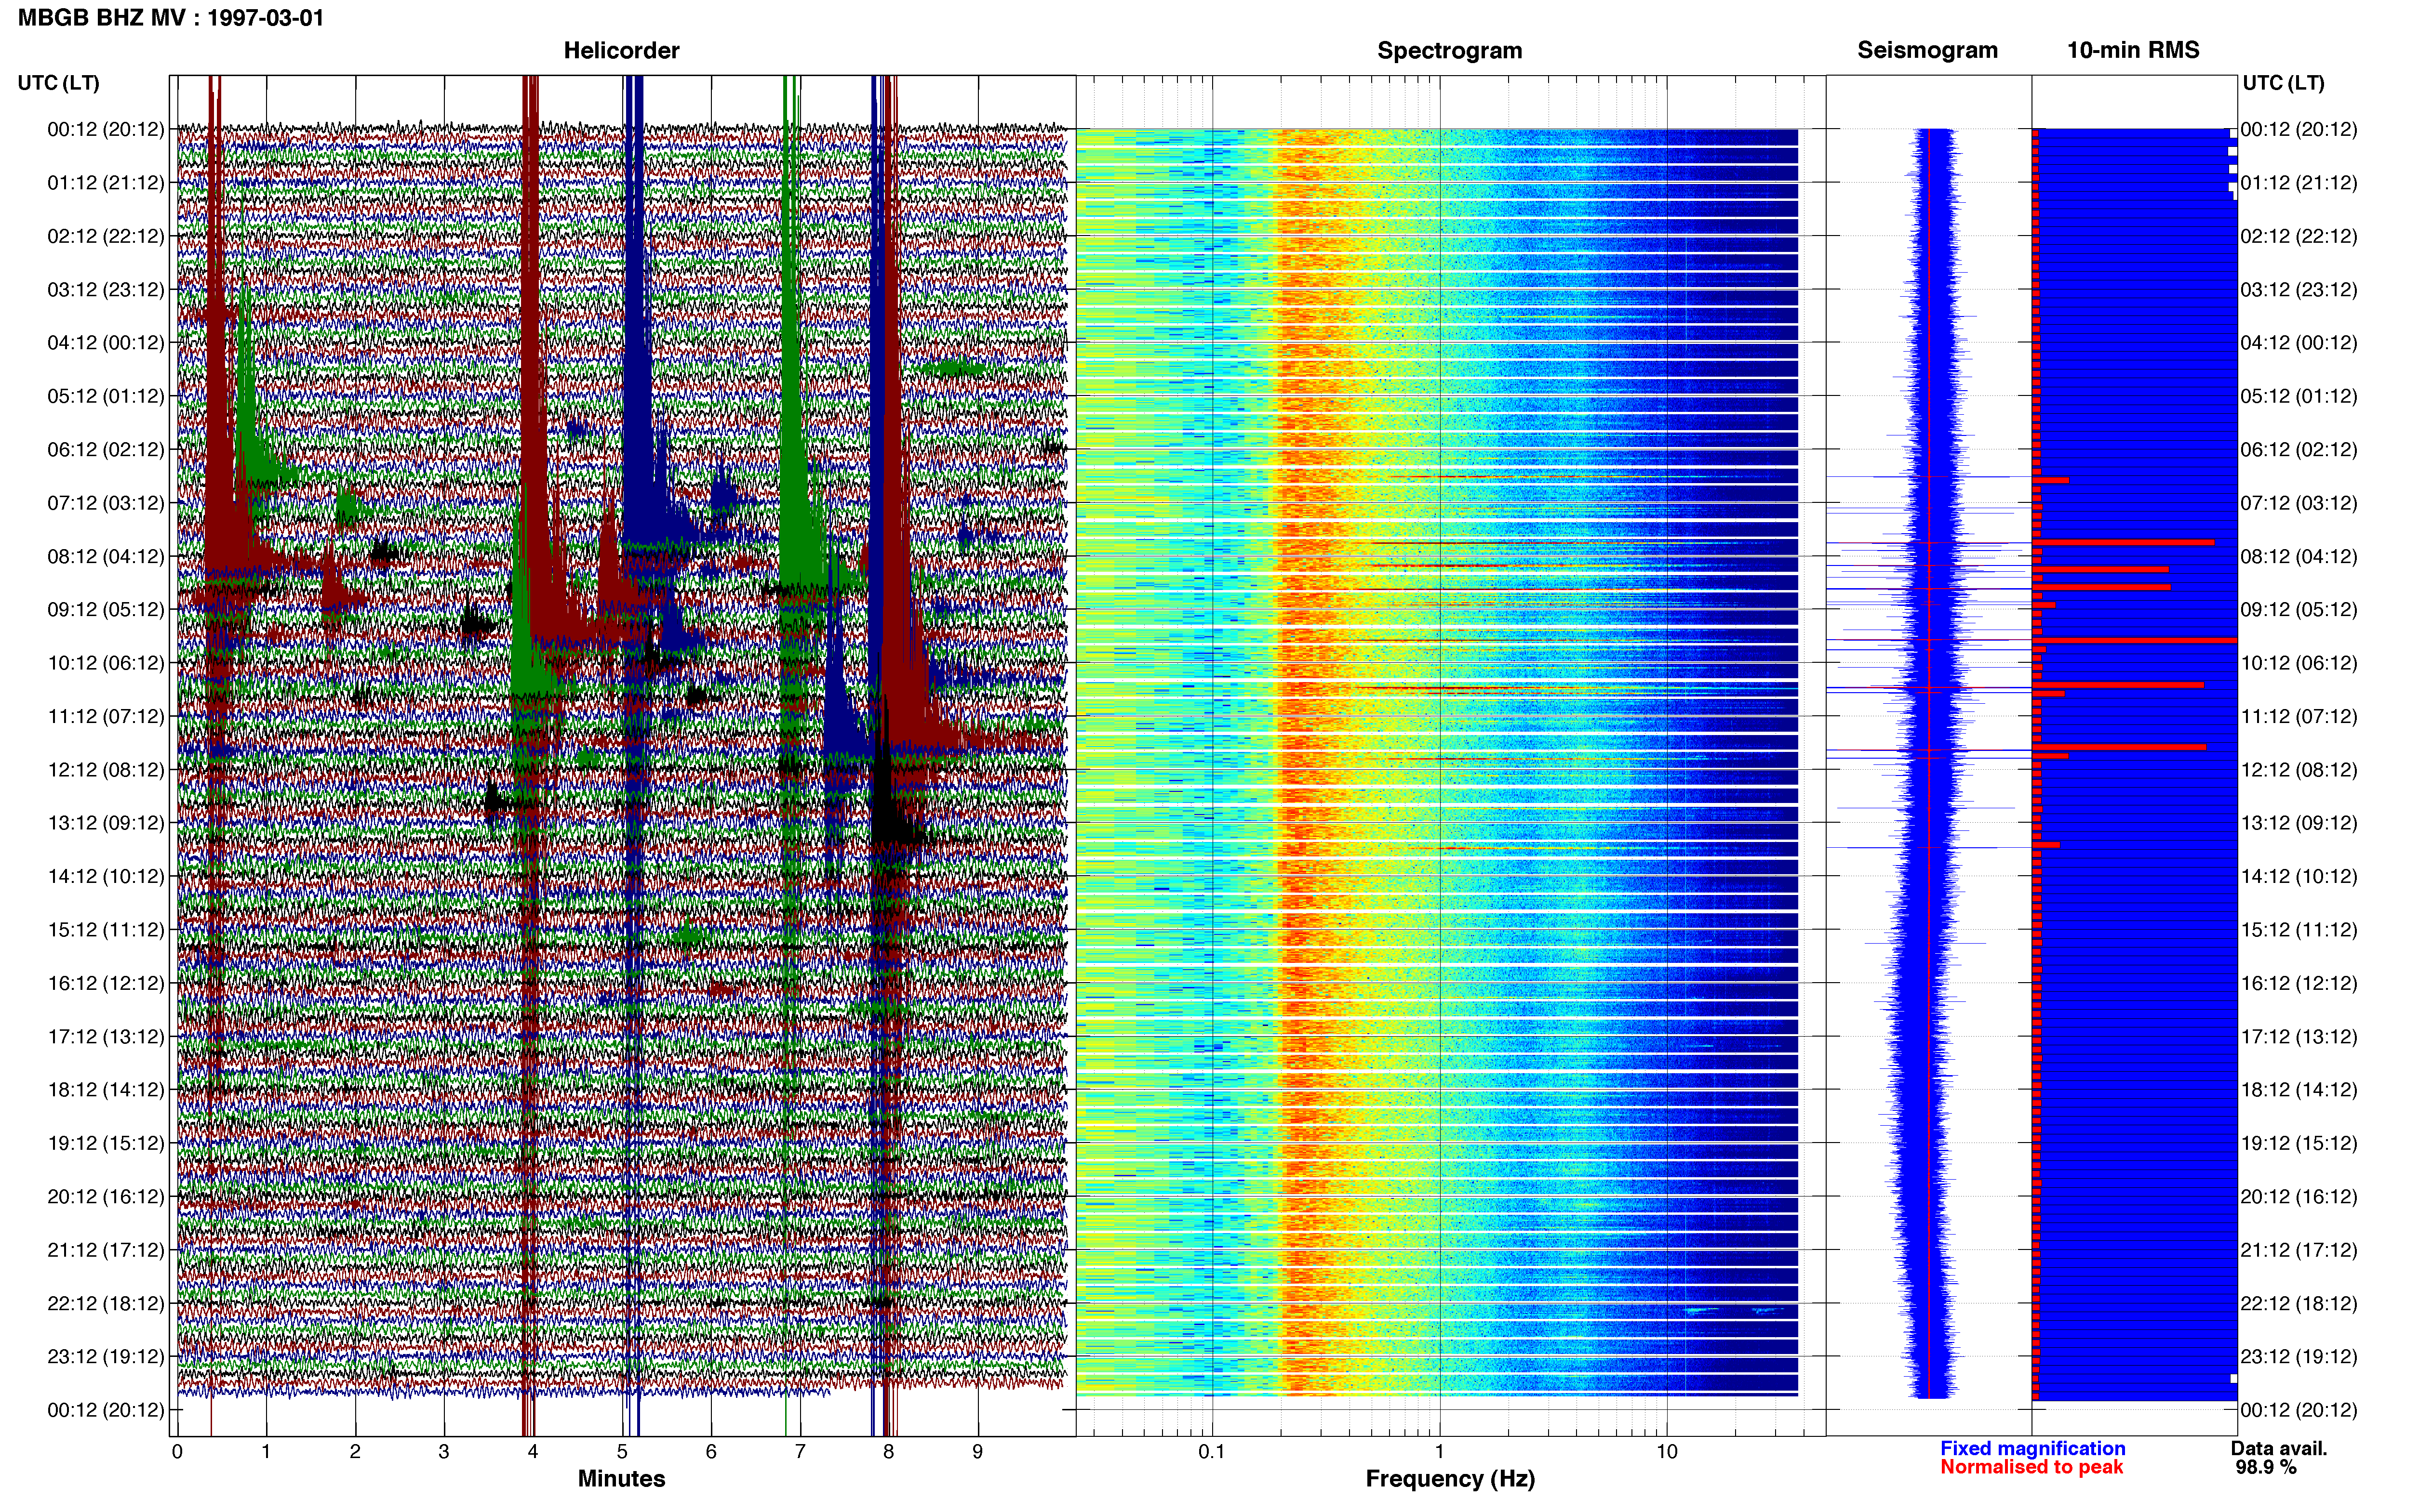Click the right '22:12 (18:12)' time label
This screenshot has height=1512, width=2419.
pos(2299,1304)
